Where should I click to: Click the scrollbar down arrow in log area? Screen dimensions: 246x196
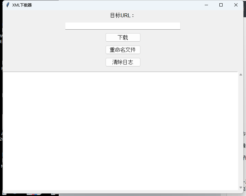(241, 188)
